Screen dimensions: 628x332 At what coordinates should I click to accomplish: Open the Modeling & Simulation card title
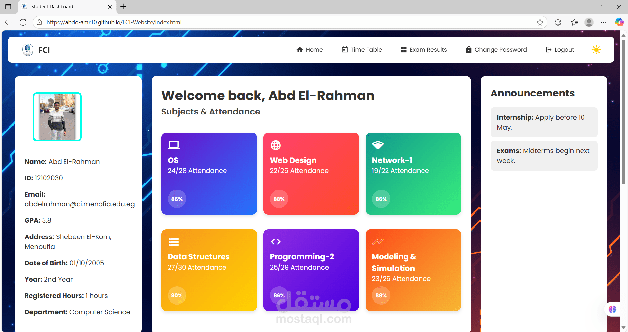394,262
